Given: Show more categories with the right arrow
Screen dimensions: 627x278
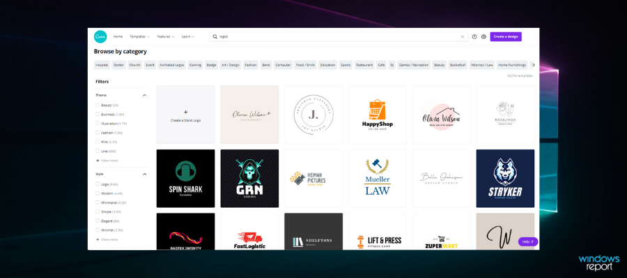Looking at the screenshot, I should click(x=534, y=65).
